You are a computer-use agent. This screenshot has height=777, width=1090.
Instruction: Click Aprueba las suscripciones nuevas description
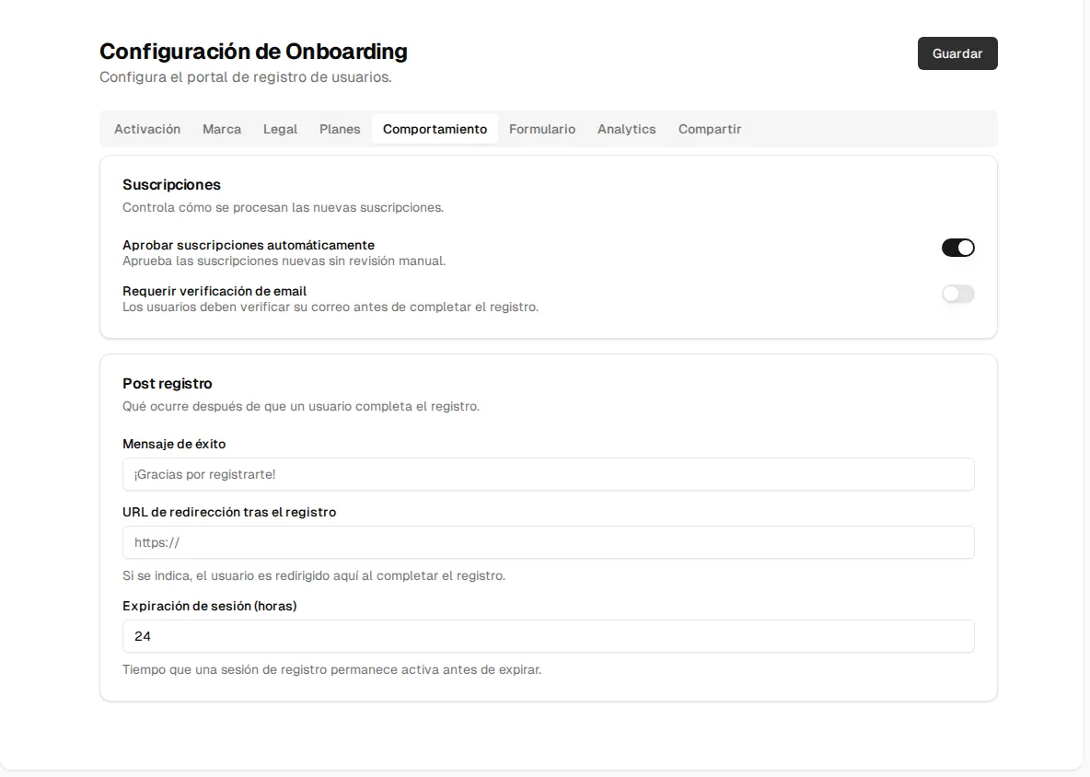point(284,261)
